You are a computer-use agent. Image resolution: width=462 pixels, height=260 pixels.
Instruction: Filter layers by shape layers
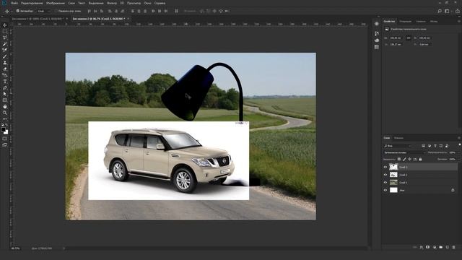coord(441,146)
